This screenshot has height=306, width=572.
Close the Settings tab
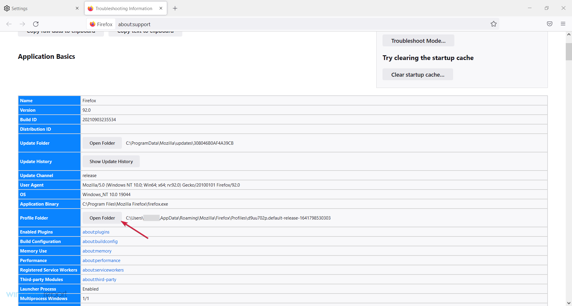77,8
